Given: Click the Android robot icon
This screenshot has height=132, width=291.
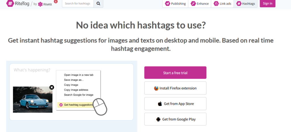Looking at the screenshot, I should (158, 120).
